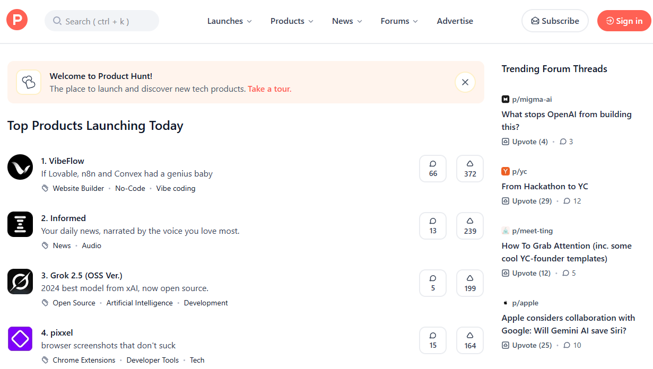
Task: Open VibeFlow via its logo thumbnail
Action: [20, 167]
